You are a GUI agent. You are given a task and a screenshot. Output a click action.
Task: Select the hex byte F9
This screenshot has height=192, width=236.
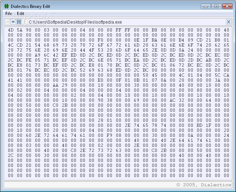(109, 135)
